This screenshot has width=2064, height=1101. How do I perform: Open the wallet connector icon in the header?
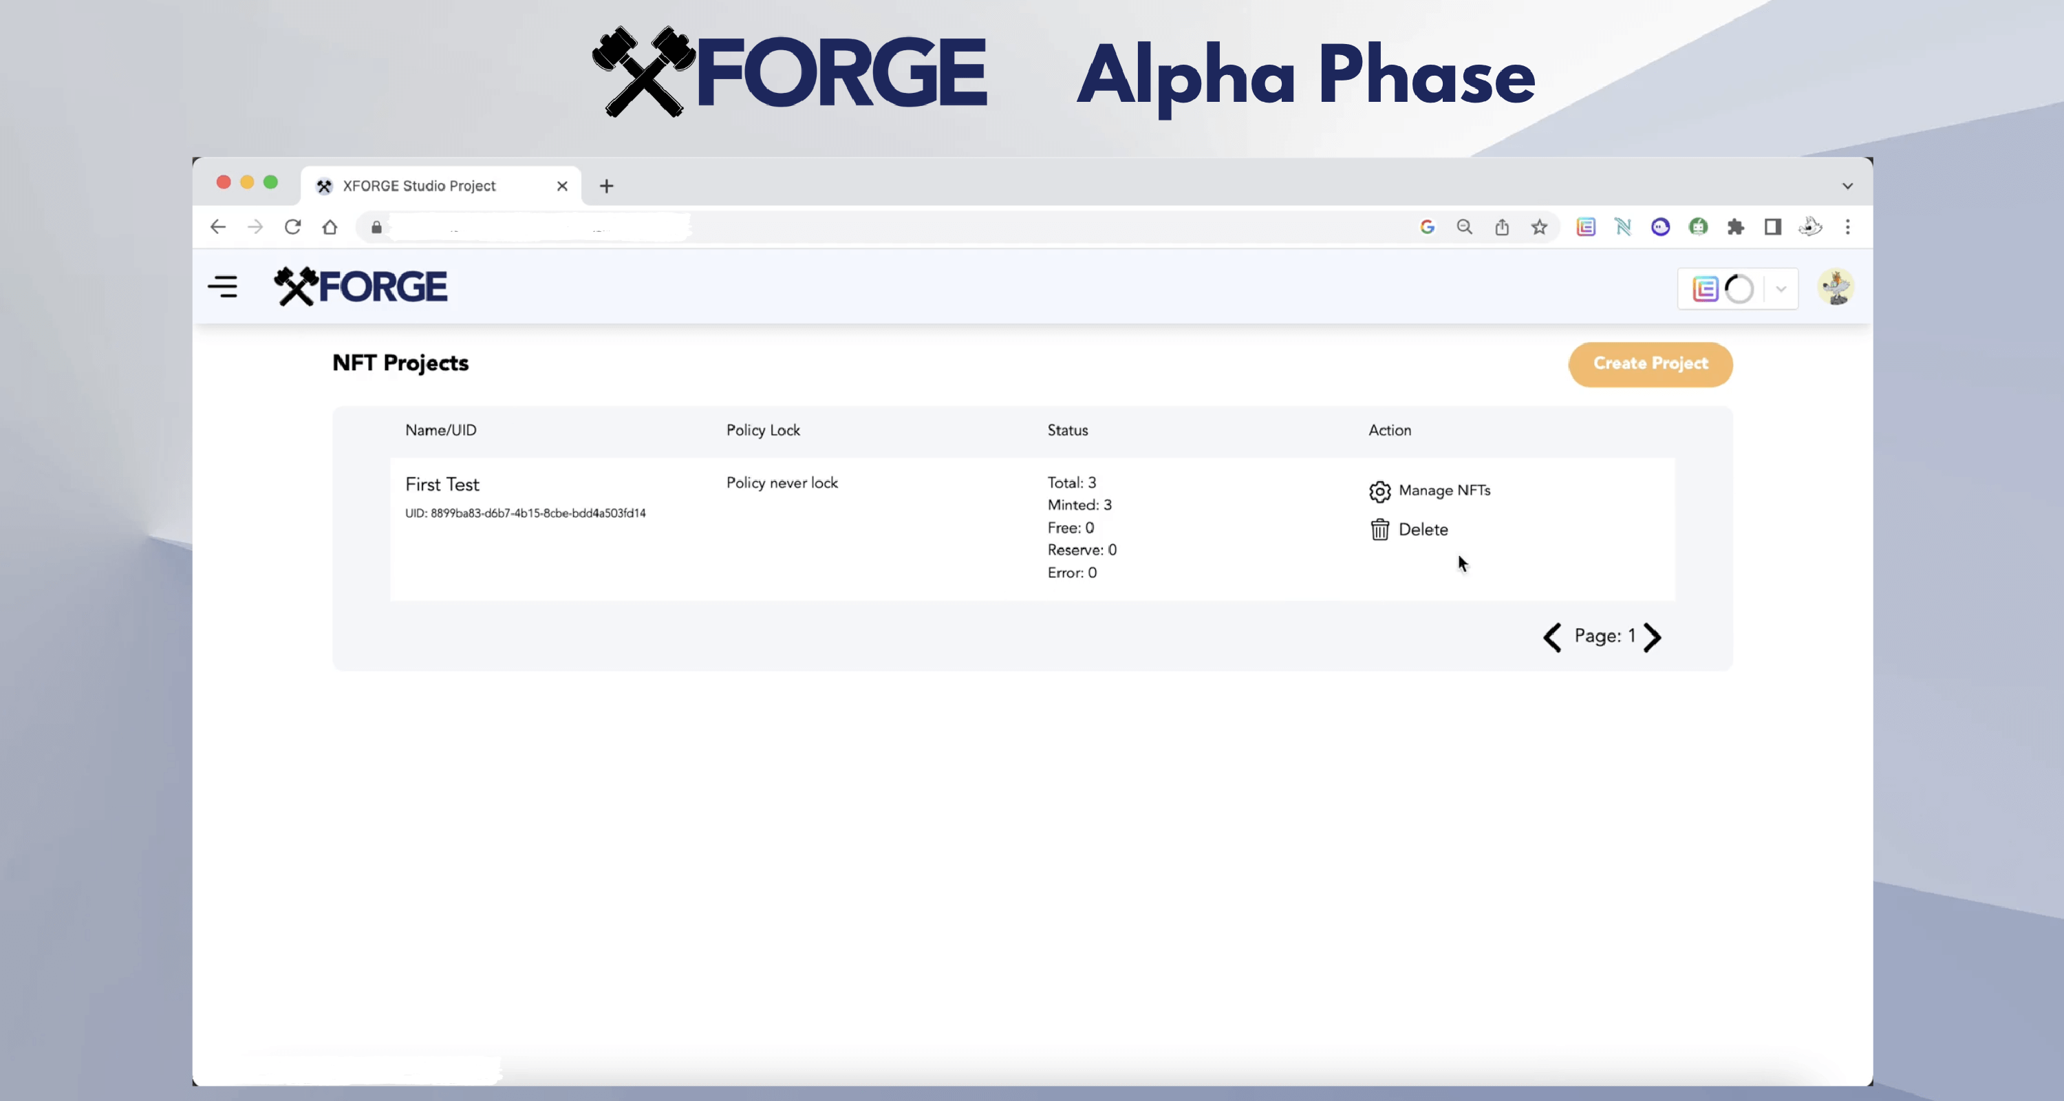click(1705, 289)
